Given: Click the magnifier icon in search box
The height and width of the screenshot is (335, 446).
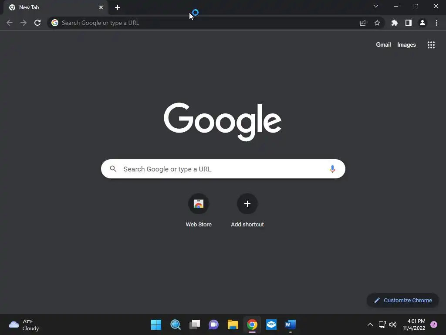Looking at the screenshot, I should click(113, 169).
